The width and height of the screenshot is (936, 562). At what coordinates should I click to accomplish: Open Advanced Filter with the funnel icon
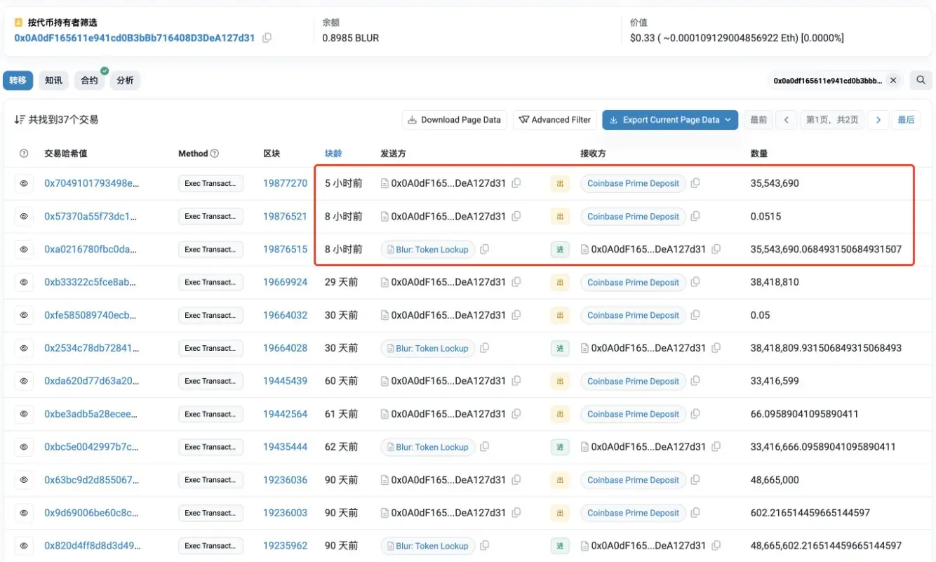[554, 119]
